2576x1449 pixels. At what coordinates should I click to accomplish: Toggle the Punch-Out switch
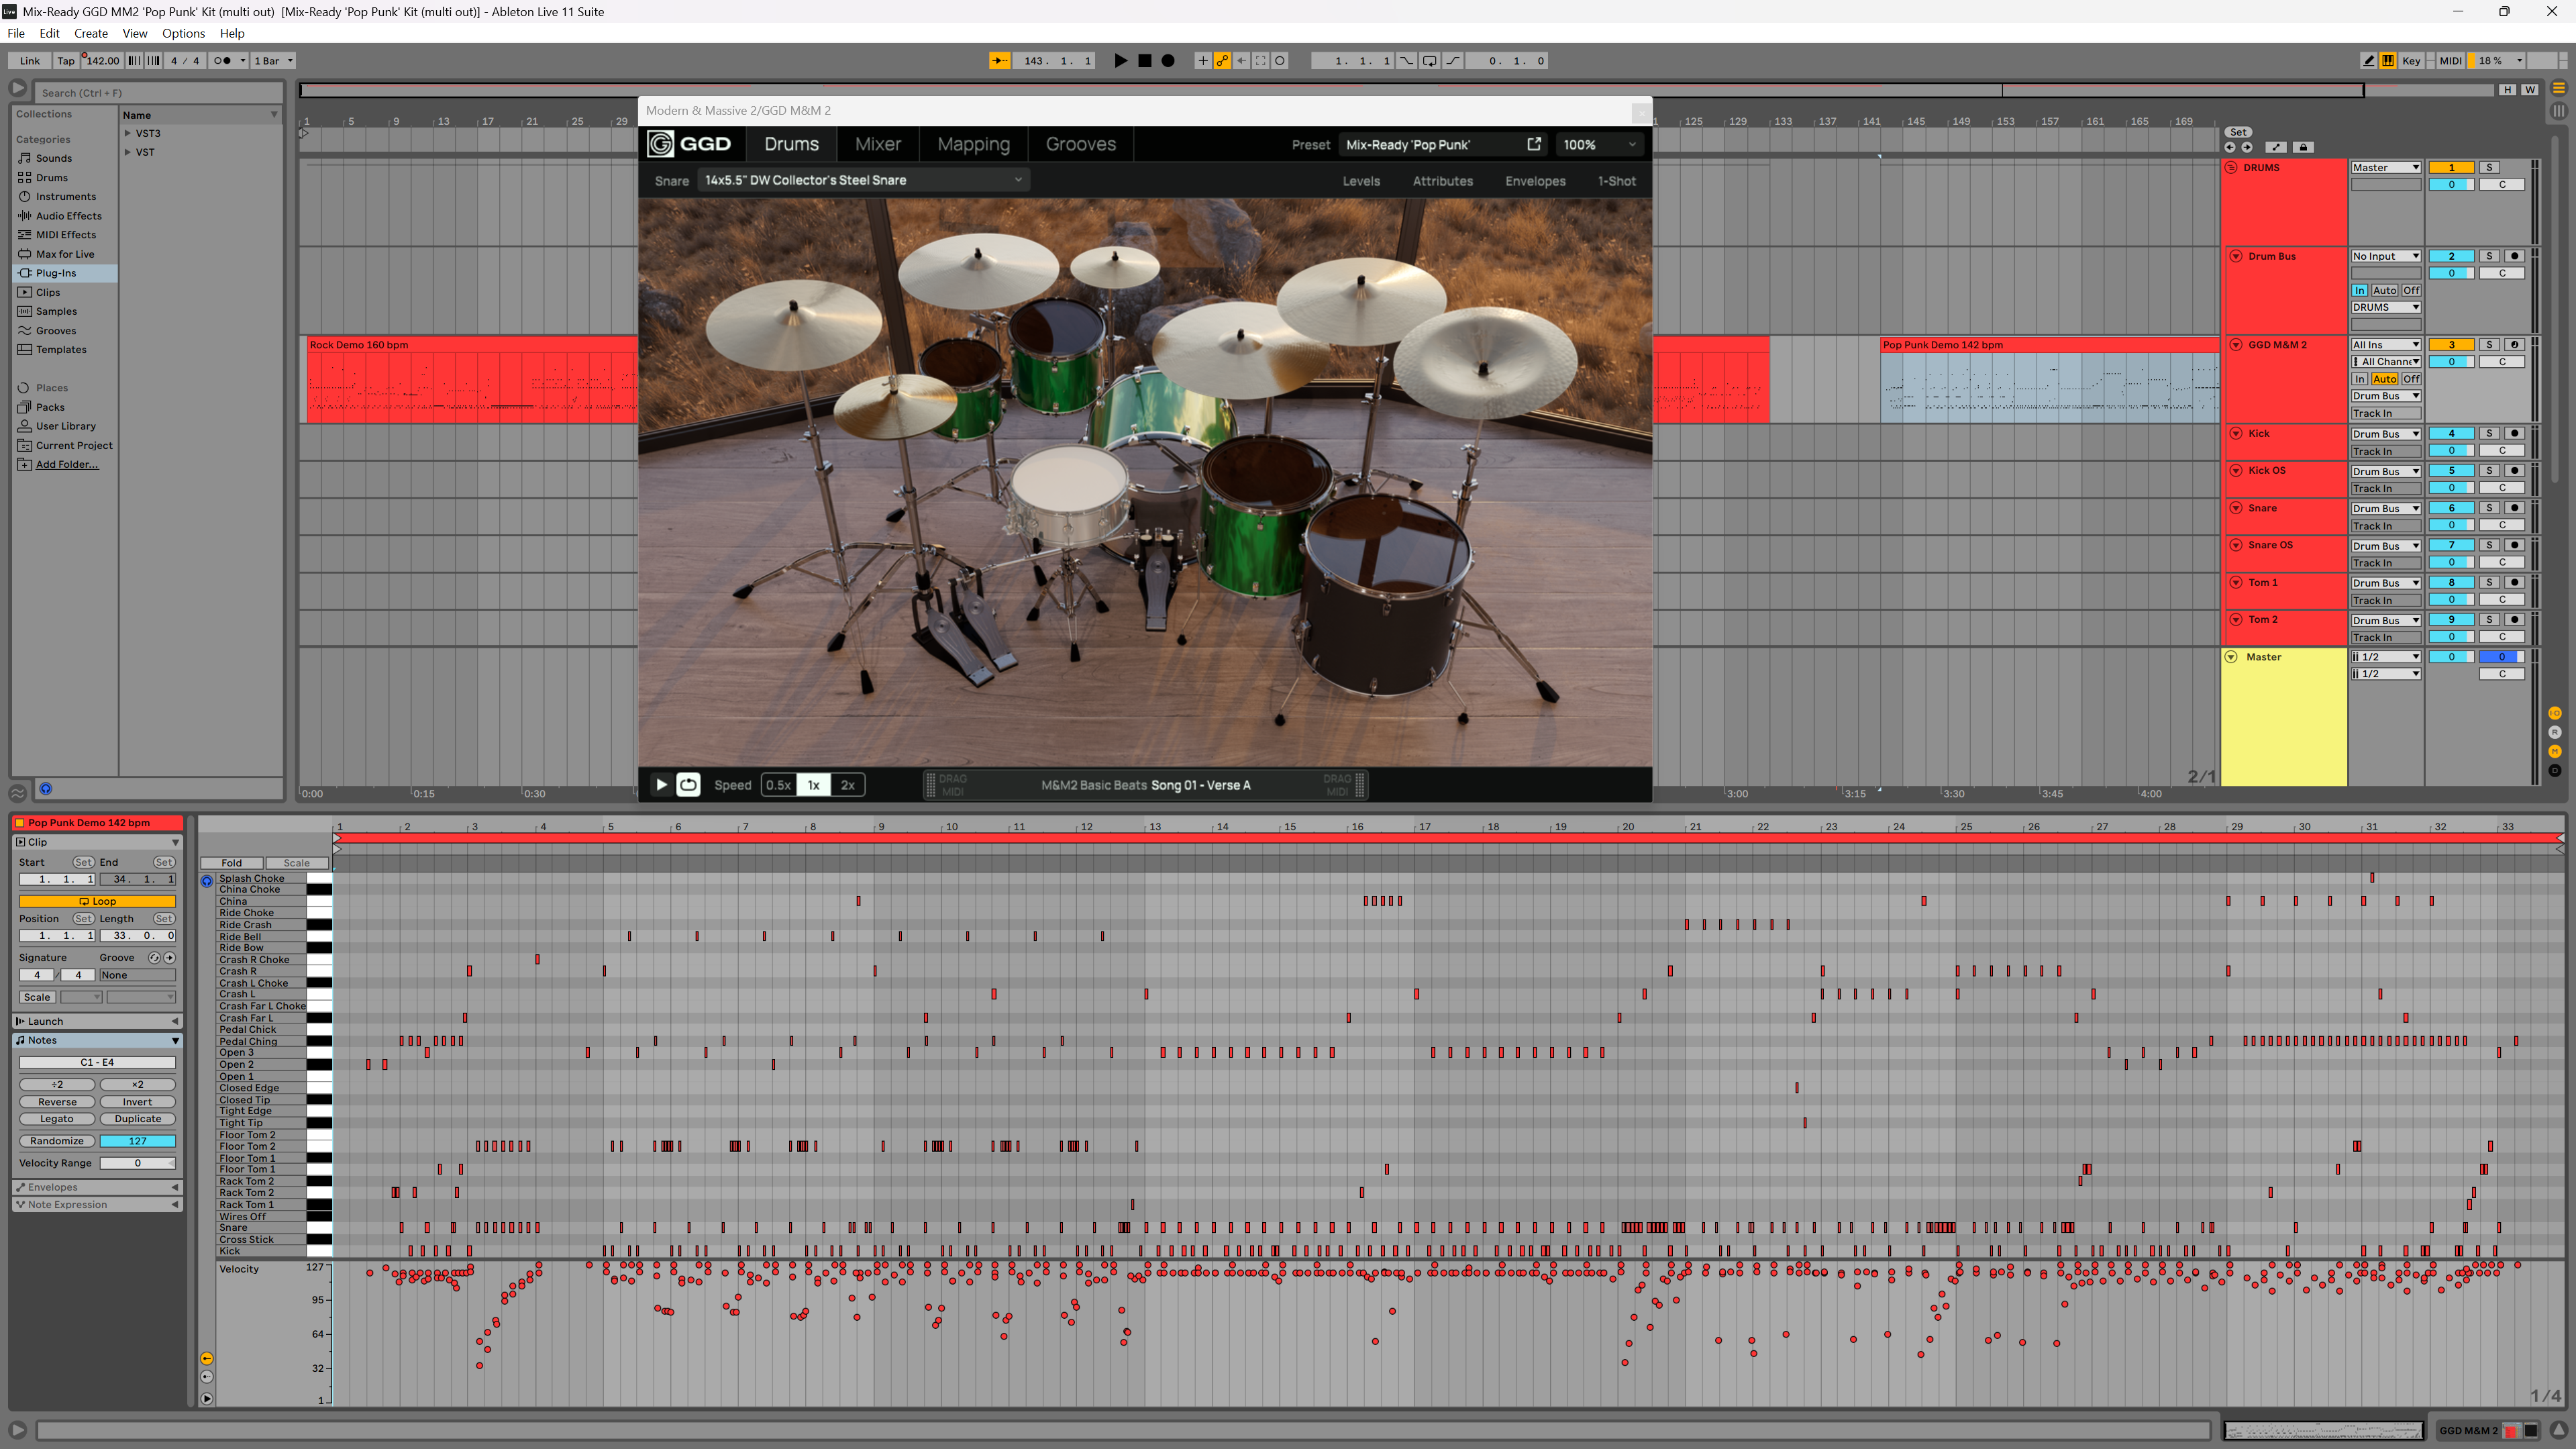1453,61
